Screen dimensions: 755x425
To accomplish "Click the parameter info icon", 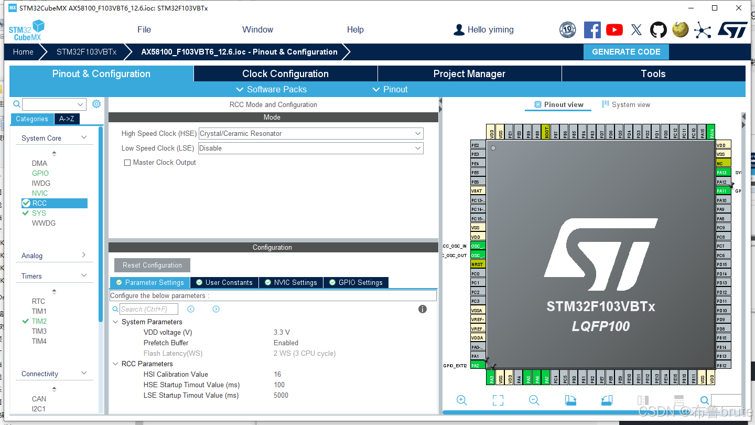I will coord(423,309).
